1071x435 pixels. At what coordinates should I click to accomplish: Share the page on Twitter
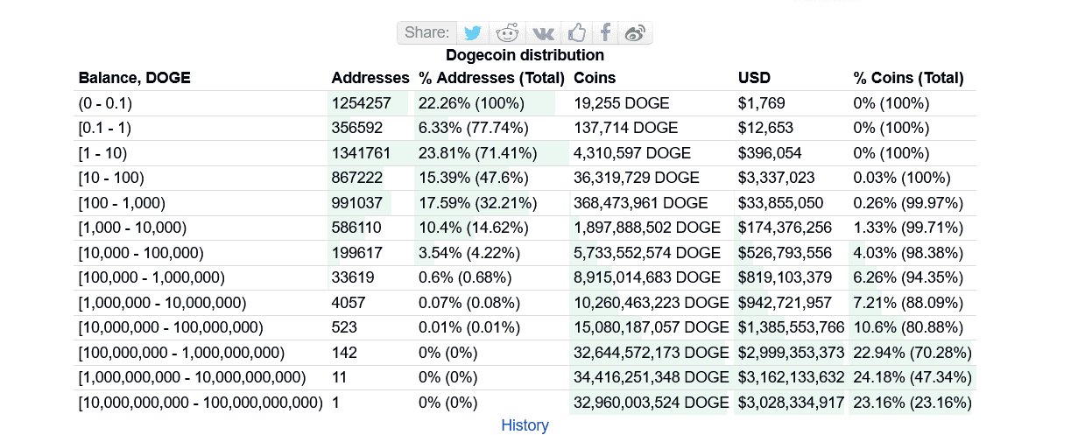point(473,33)
